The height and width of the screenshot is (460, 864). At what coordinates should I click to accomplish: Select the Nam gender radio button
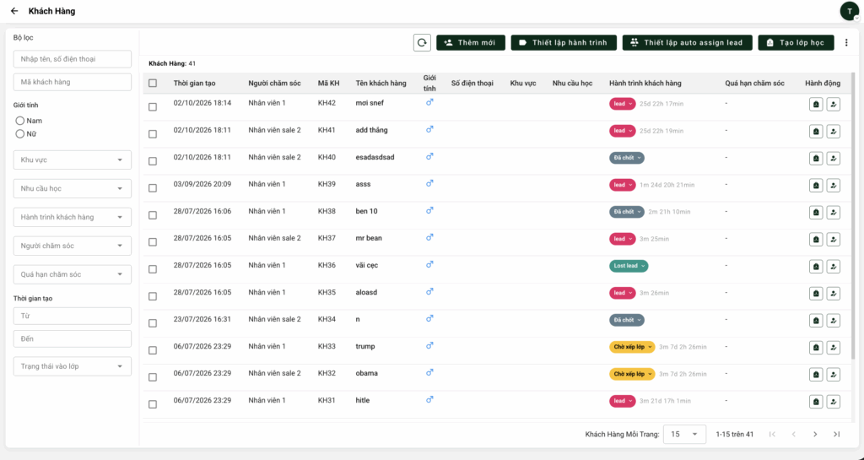[x=20, y=120]
